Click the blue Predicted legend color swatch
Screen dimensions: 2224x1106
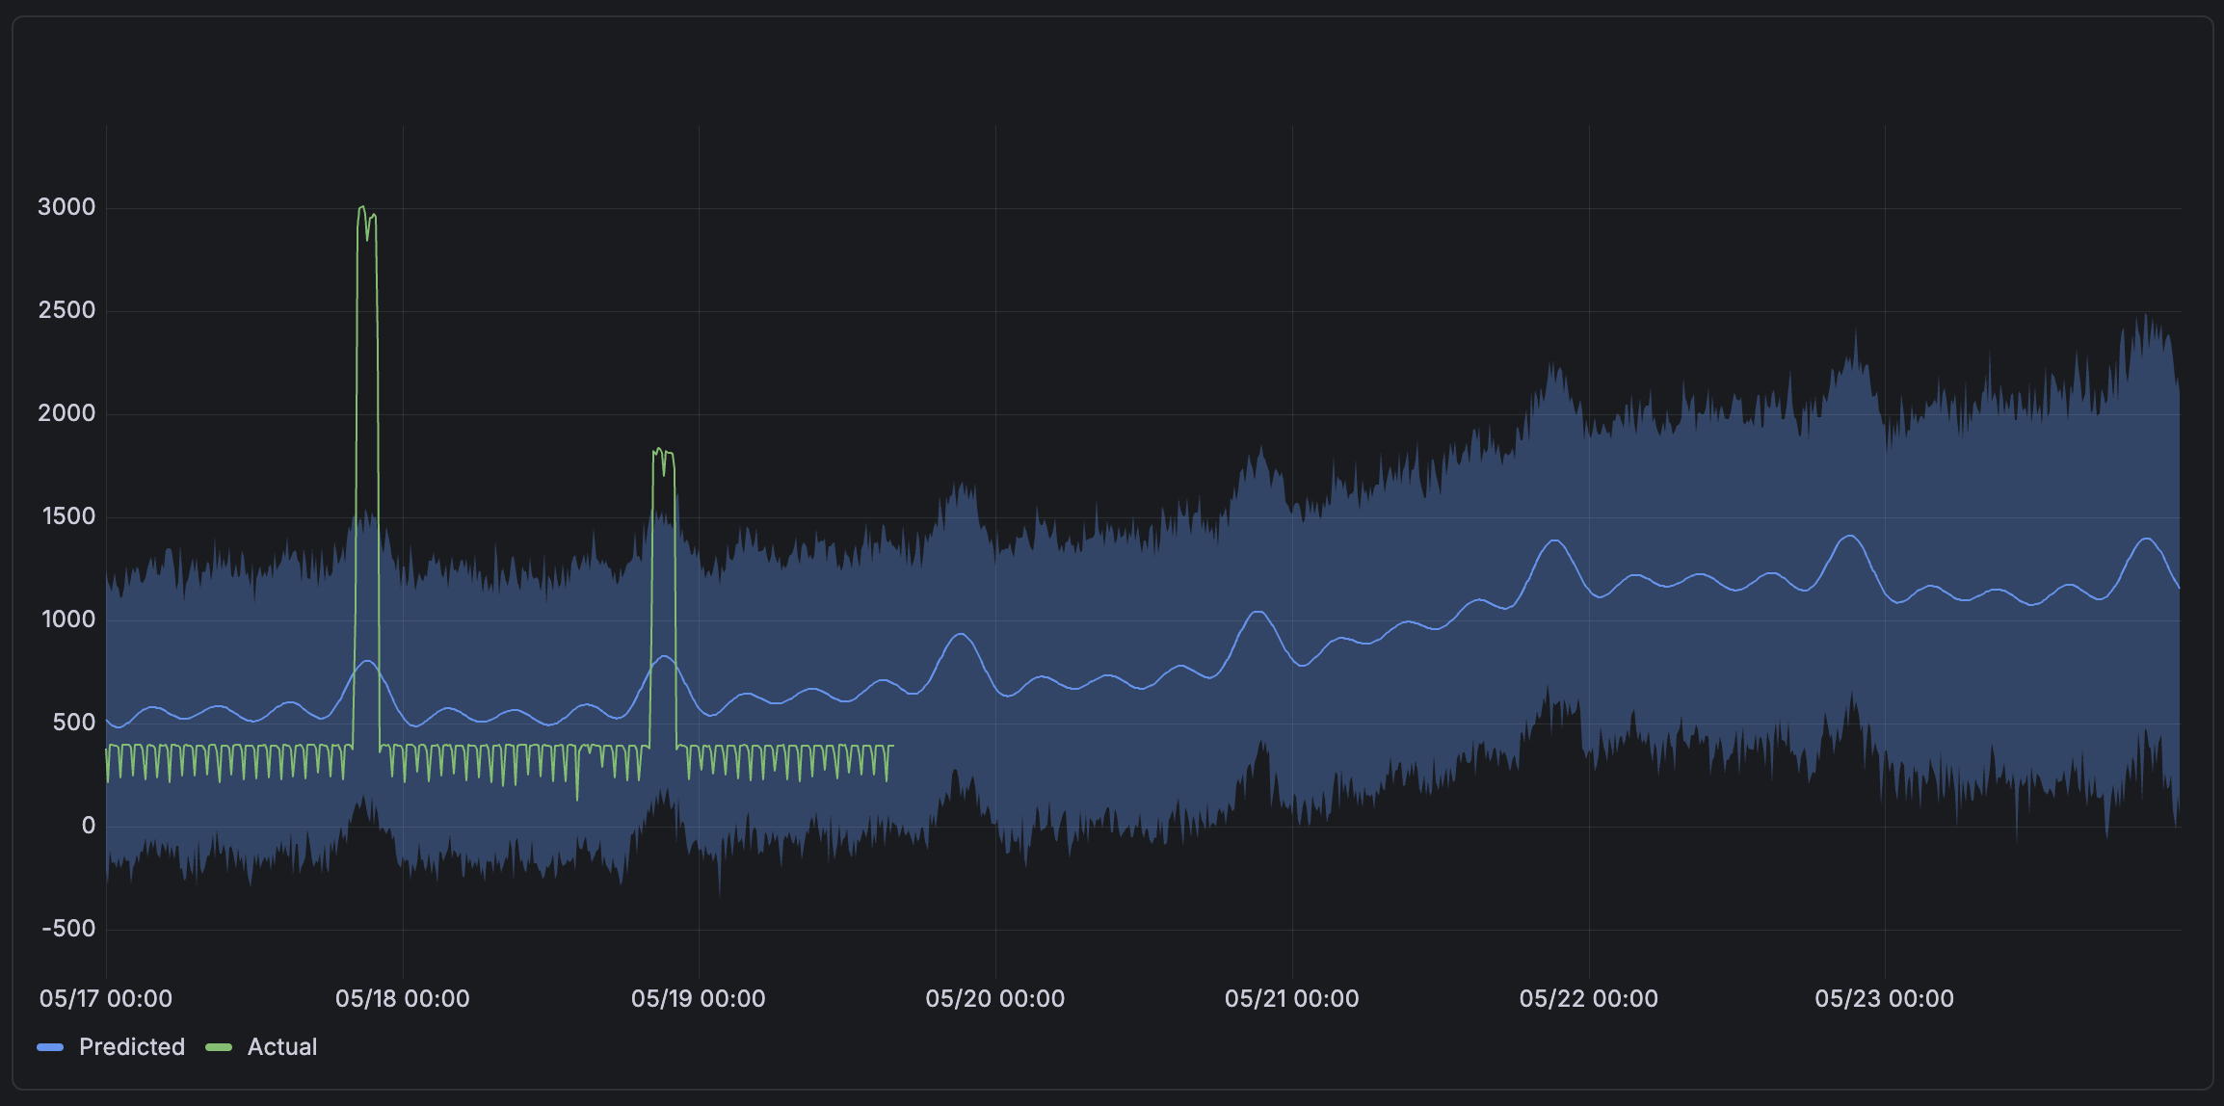(50, 1047)
